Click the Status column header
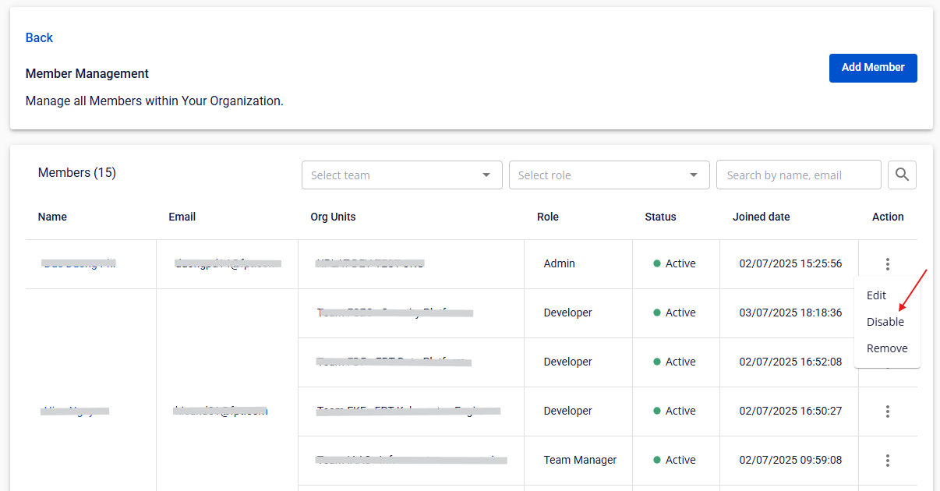 660,217
